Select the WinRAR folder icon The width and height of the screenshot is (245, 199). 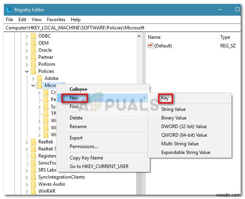(x=33, y=191)
